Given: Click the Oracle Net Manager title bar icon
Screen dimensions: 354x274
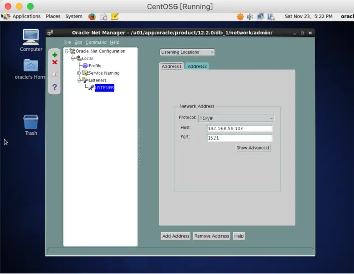Looking at the screenshot, I should coord(50,33).
